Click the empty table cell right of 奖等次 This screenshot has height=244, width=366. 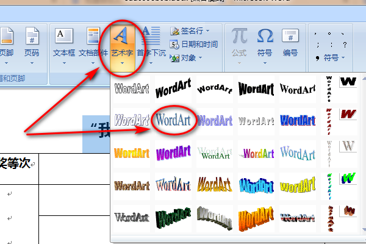tap(74, 169)
